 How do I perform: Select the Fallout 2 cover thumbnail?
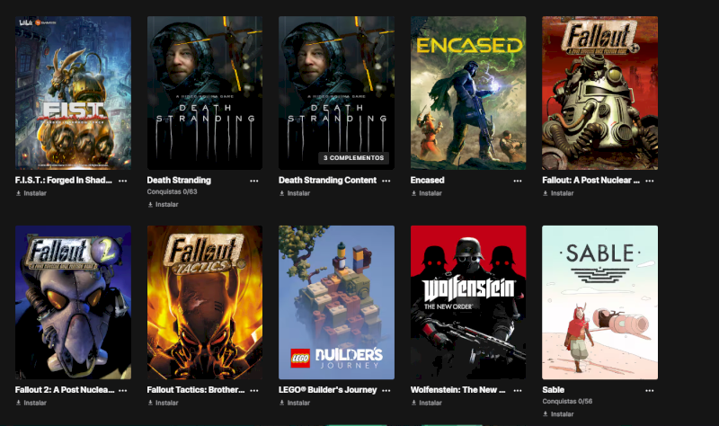click(x=73, y=302)
